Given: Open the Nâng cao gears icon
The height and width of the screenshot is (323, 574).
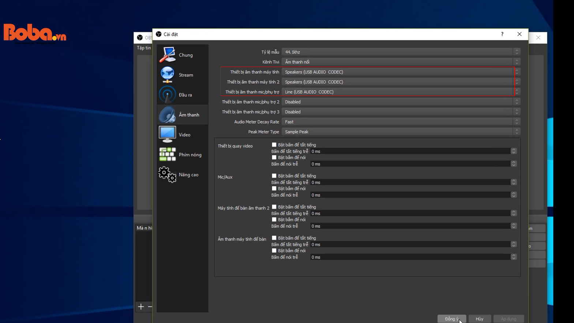Looking at the screenshot, I should pos(168,175).
